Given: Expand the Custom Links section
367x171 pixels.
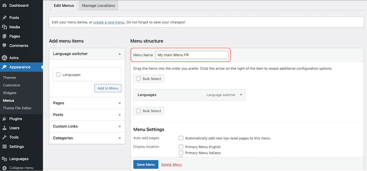Looking at the screenshot, I should pos(86,127).
